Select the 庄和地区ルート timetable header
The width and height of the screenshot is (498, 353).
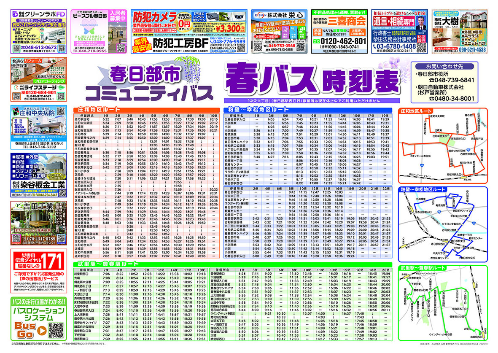coord(94,110)
